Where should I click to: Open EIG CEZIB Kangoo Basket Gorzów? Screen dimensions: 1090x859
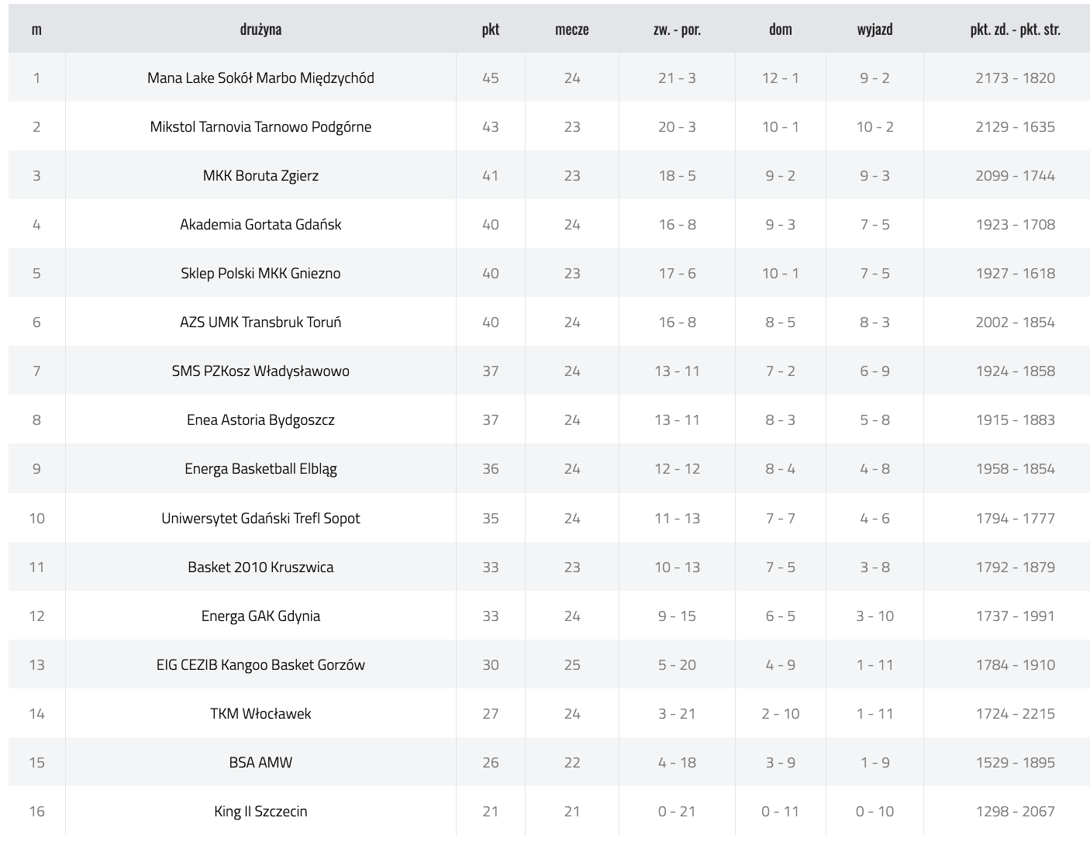point(260,664)
